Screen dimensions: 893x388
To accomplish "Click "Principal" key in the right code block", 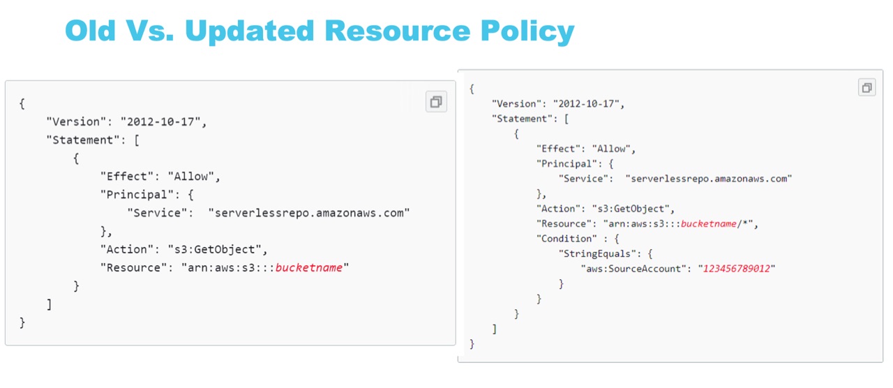I will (566, 164).
